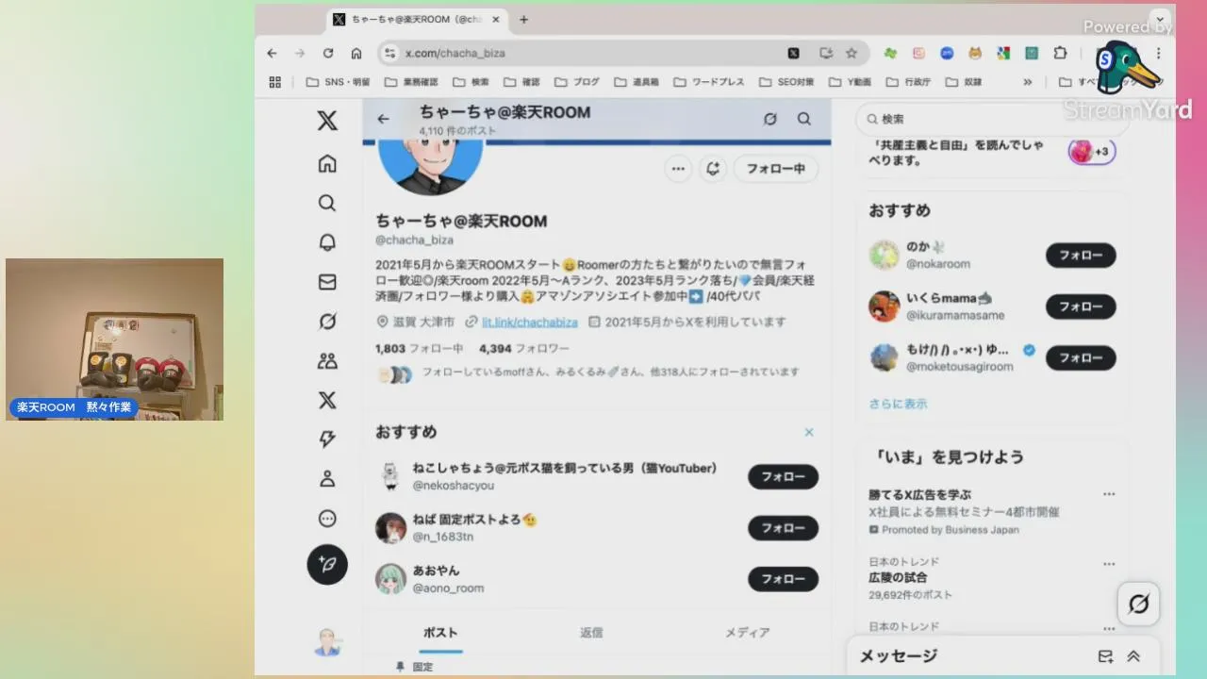Close the ちゃーちゃ@楽天ROOM tab
The image size is (1207, 679).
tap(497, 20)
